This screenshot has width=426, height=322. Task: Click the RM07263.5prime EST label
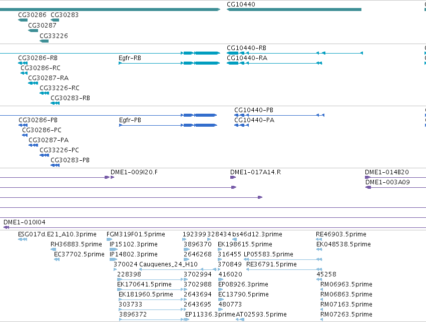click(x=346, y=314)
